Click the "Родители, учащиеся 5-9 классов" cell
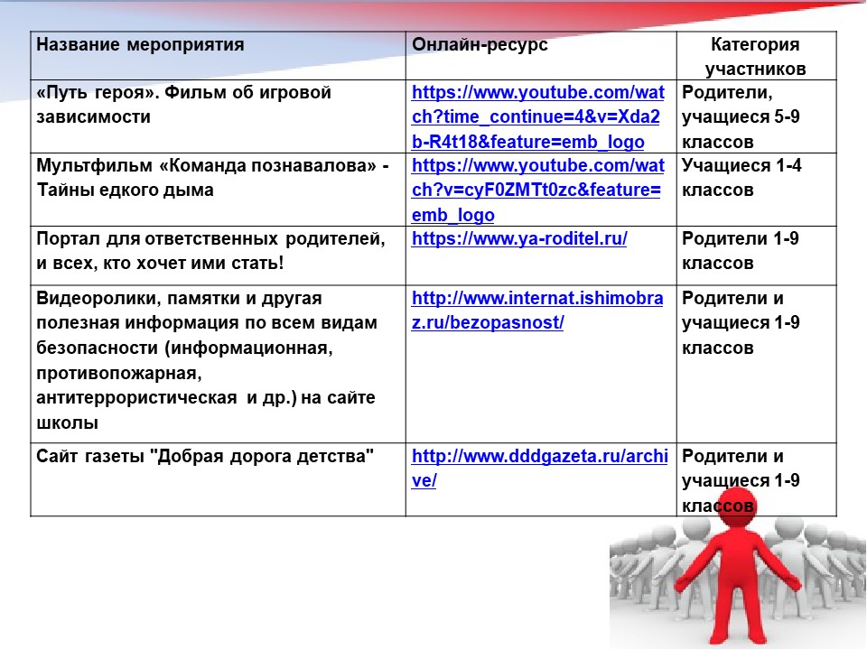Screen dimensions: 867x650 (x=757, y=116)
